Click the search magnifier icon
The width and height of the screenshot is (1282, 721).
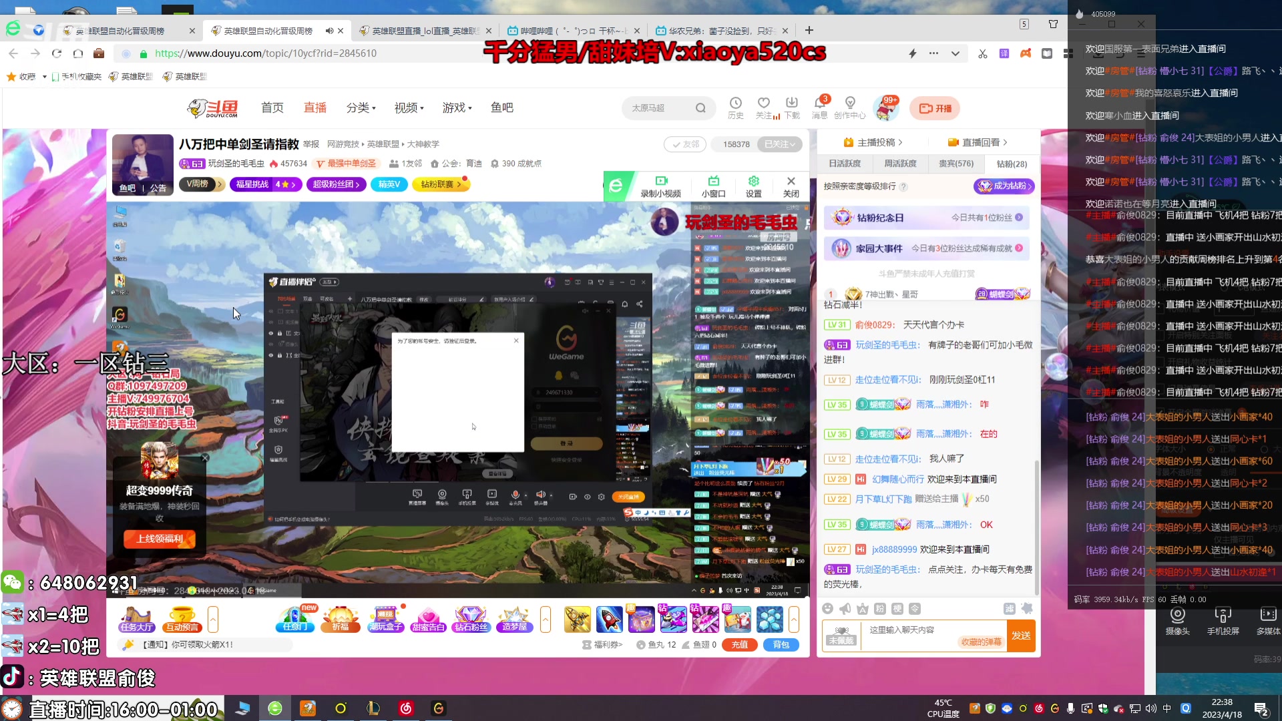pos(700,108)
